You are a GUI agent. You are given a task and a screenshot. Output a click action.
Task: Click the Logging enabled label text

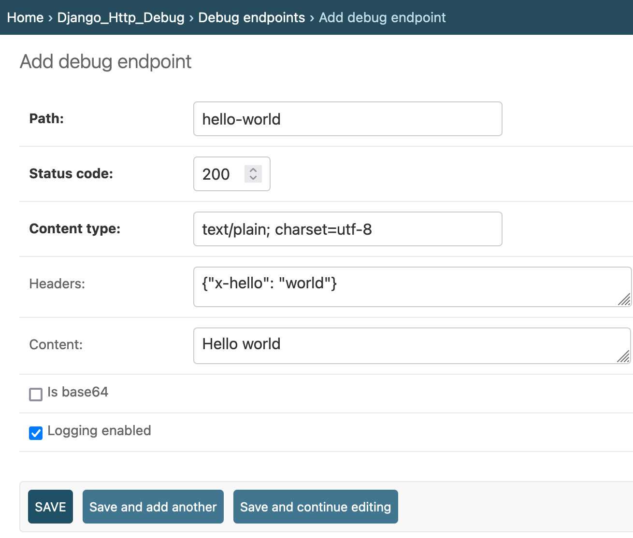[99, 430]
